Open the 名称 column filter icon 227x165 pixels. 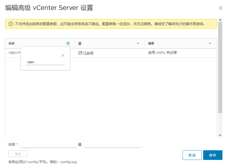coord(68,43)
